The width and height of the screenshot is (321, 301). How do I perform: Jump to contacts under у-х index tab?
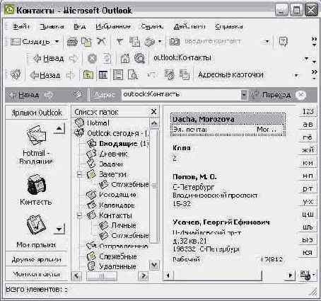click(x=308, y=202)
